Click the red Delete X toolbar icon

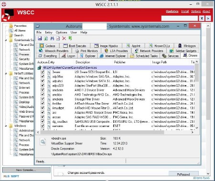tap(64, 38)
